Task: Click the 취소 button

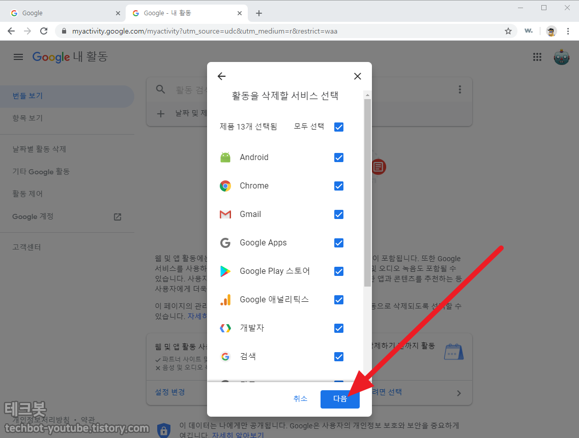Action: pos(300,398)
